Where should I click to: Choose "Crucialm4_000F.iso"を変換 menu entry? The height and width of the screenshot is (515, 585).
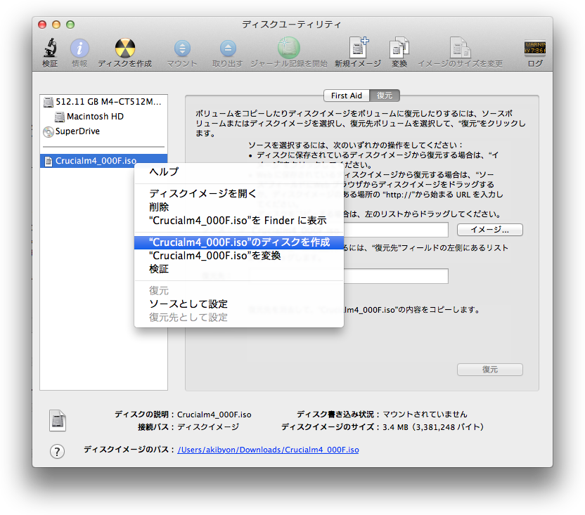pos(239,256)
